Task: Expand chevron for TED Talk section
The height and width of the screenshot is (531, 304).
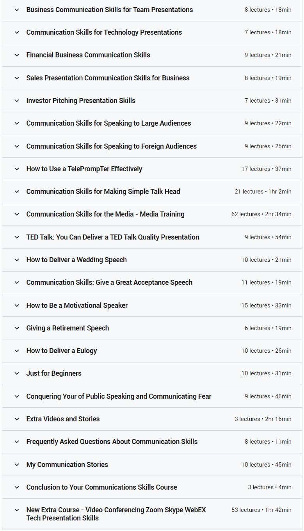Action: point(17,237)
